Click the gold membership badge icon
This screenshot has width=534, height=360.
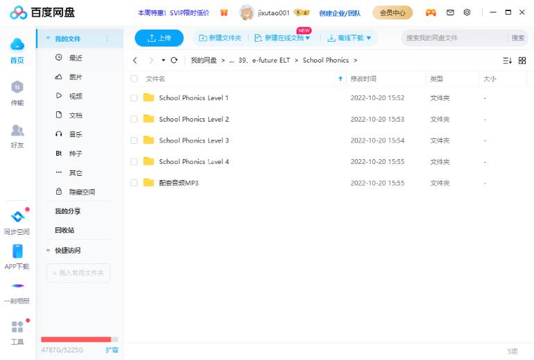pyautogui.click(x=302, y=13)
